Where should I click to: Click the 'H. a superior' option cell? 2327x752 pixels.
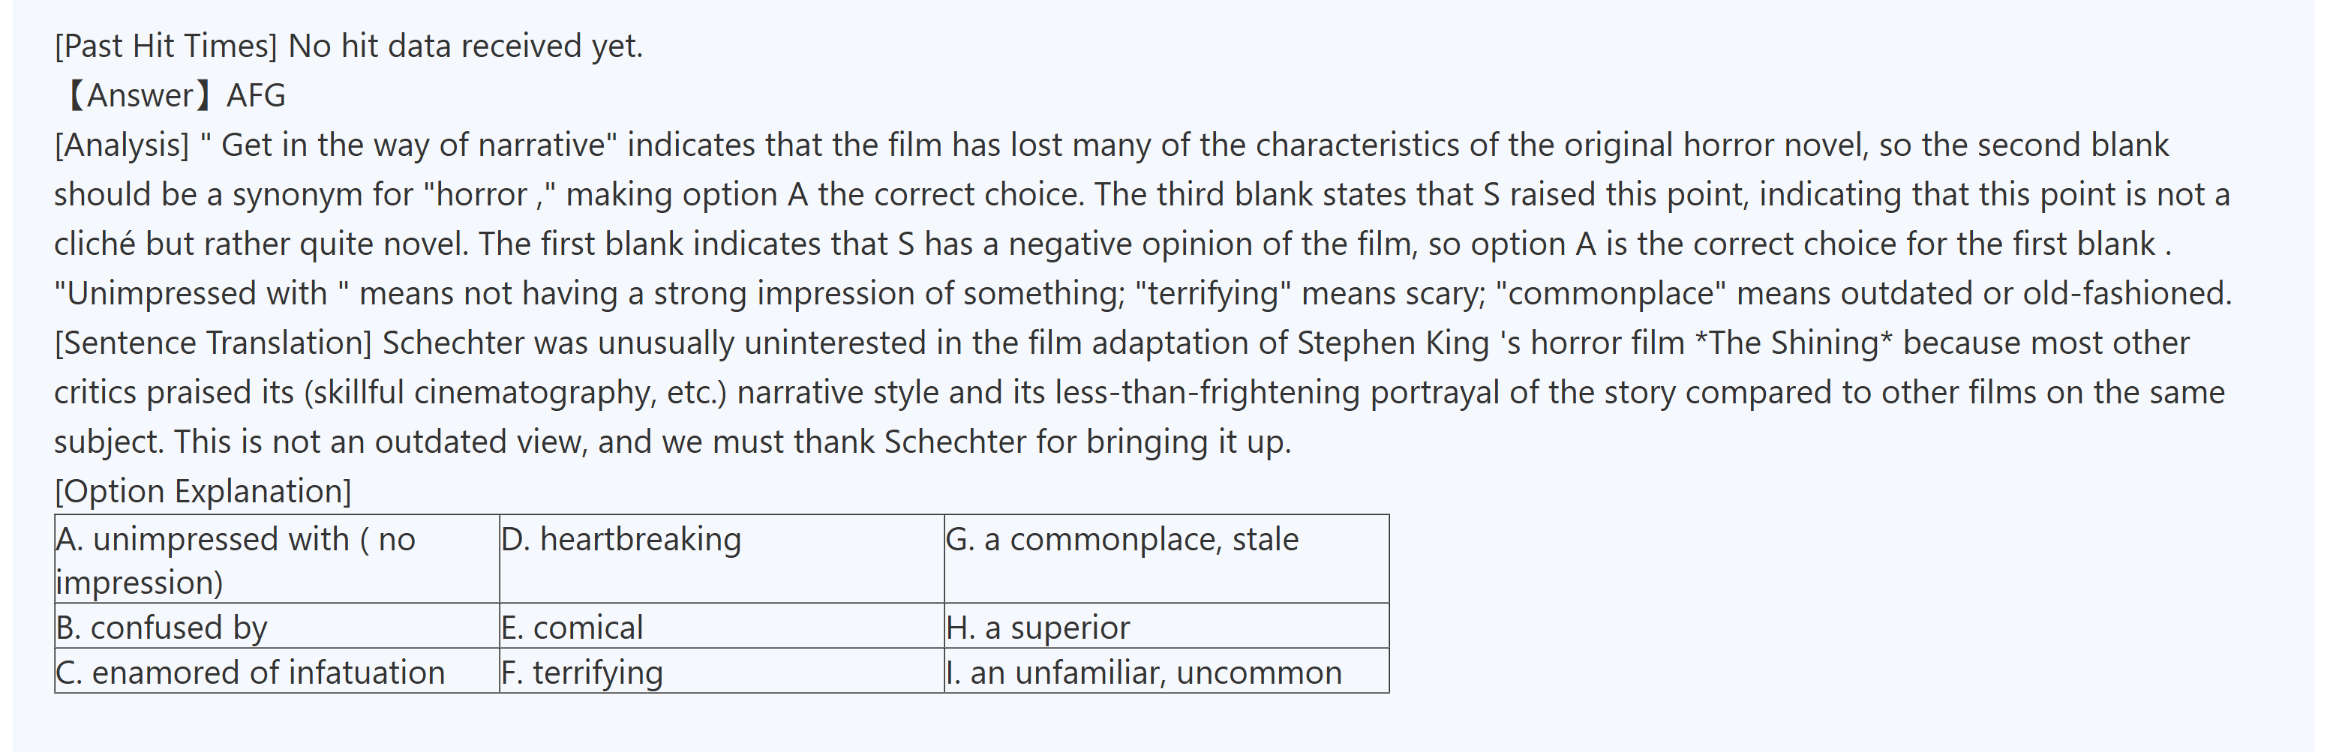pyautogui.click(x=1165, y=627)
